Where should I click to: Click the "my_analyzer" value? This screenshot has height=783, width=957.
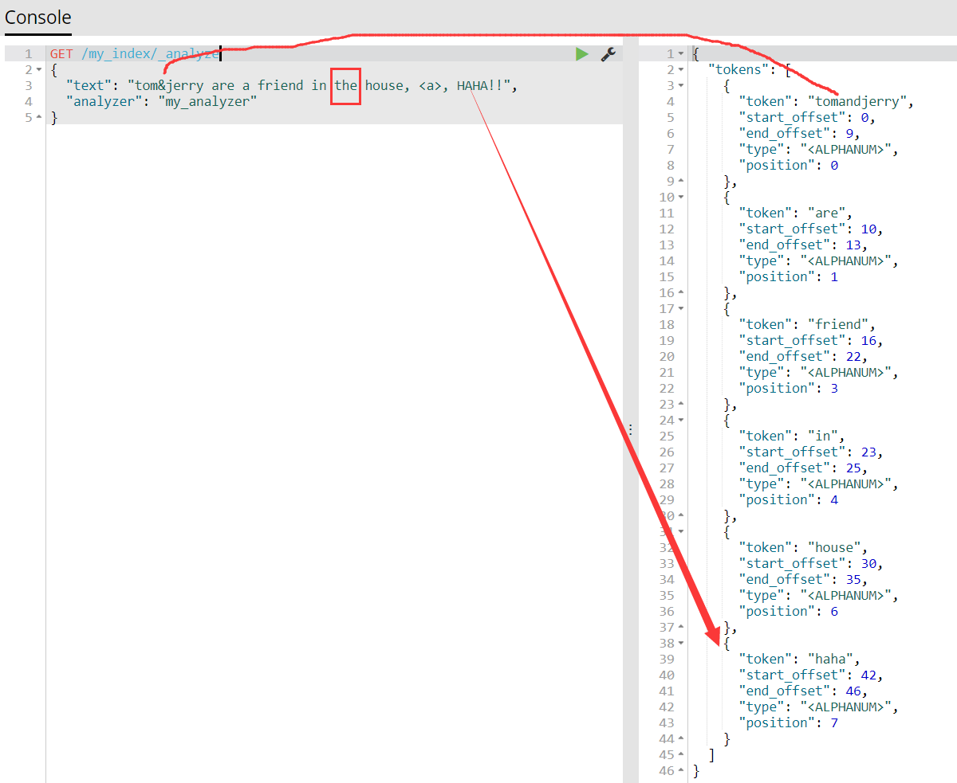point(207,101)
